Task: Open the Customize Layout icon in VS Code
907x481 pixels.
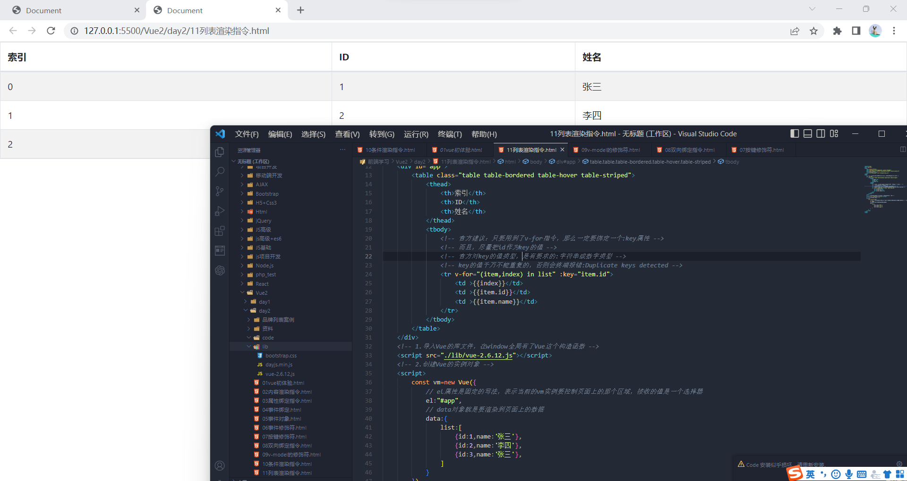Action: (x=834, y=134)
